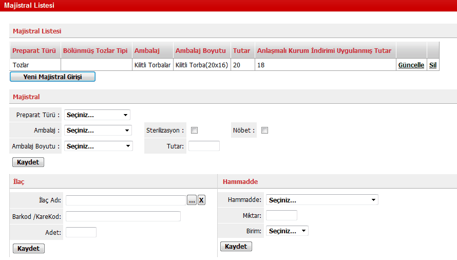Click Kaydet button under İlaç section
This screenshot has width=457, height=260.
pos(29,249)
